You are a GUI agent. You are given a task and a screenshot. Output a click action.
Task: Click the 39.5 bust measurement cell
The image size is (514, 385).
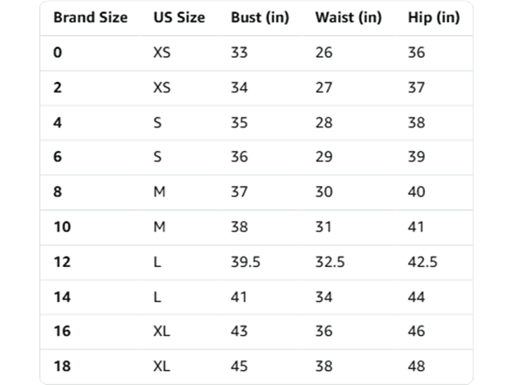246,262
